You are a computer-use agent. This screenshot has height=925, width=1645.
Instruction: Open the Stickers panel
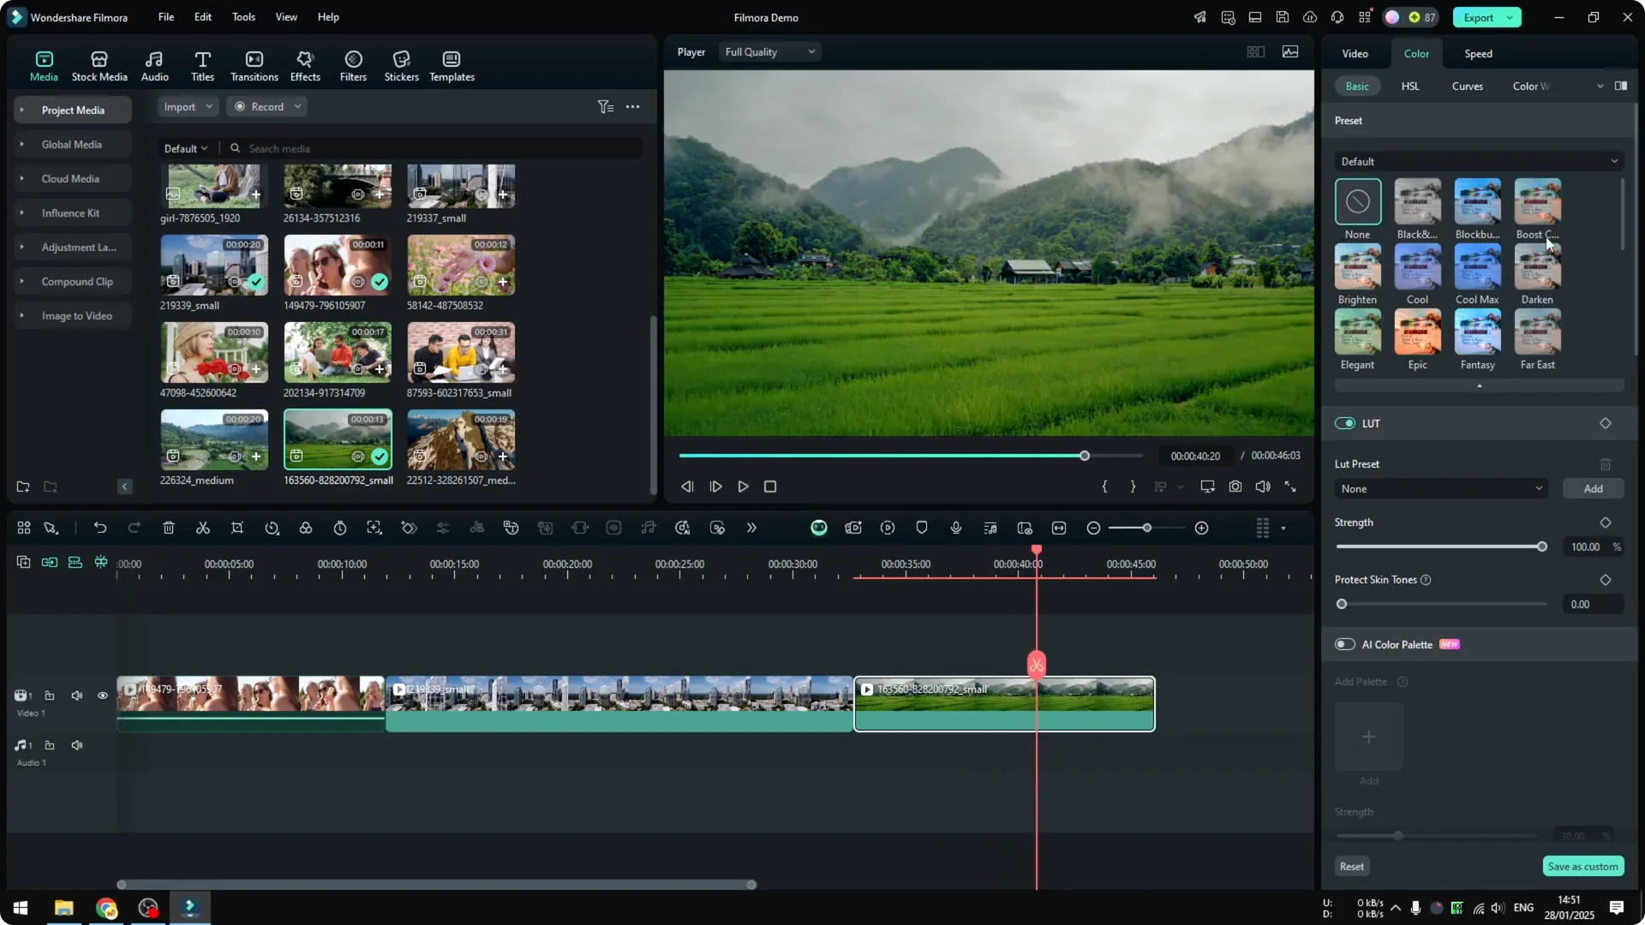pyautogui.click(x=401, y=64)
